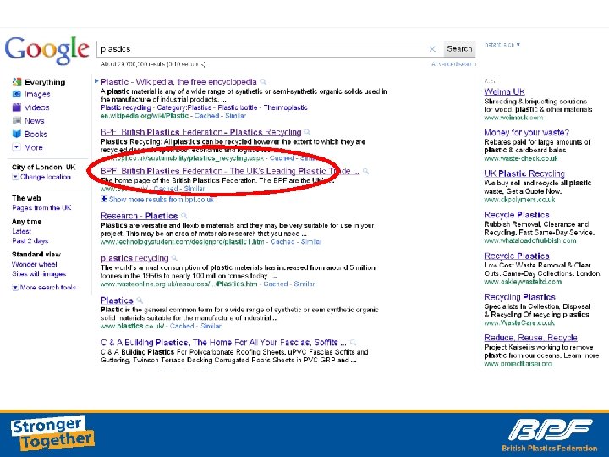This screenshot has width=609, height=457.
Task: Expand the More categories dropdown
Action: [x=16, y=147]
